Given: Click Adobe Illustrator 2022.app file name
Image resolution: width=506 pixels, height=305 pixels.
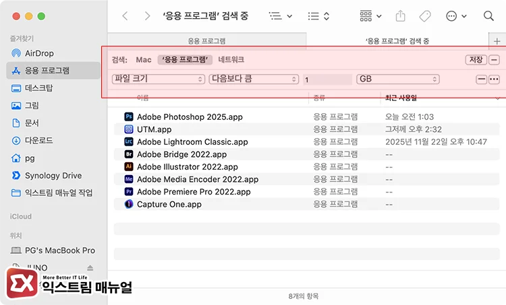Looking at the screenshot, I should 188,167.
